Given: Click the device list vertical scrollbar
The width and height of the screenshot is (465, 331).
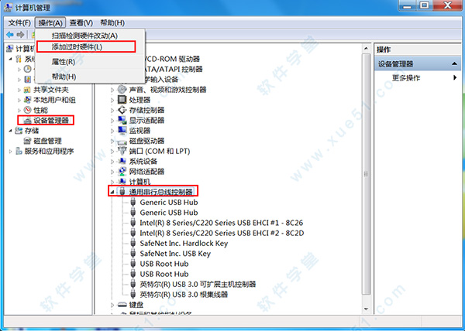Looking at the screenshot, I should [367, 186].
